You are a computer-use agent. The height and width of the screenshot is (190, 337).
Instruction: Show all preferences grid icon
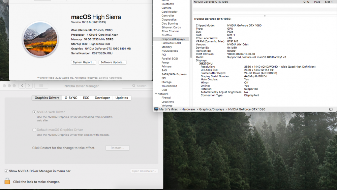tap(41, 86)
